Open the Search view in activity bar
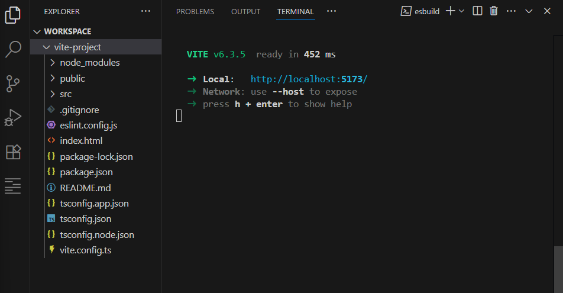 (x=13, y=49)
